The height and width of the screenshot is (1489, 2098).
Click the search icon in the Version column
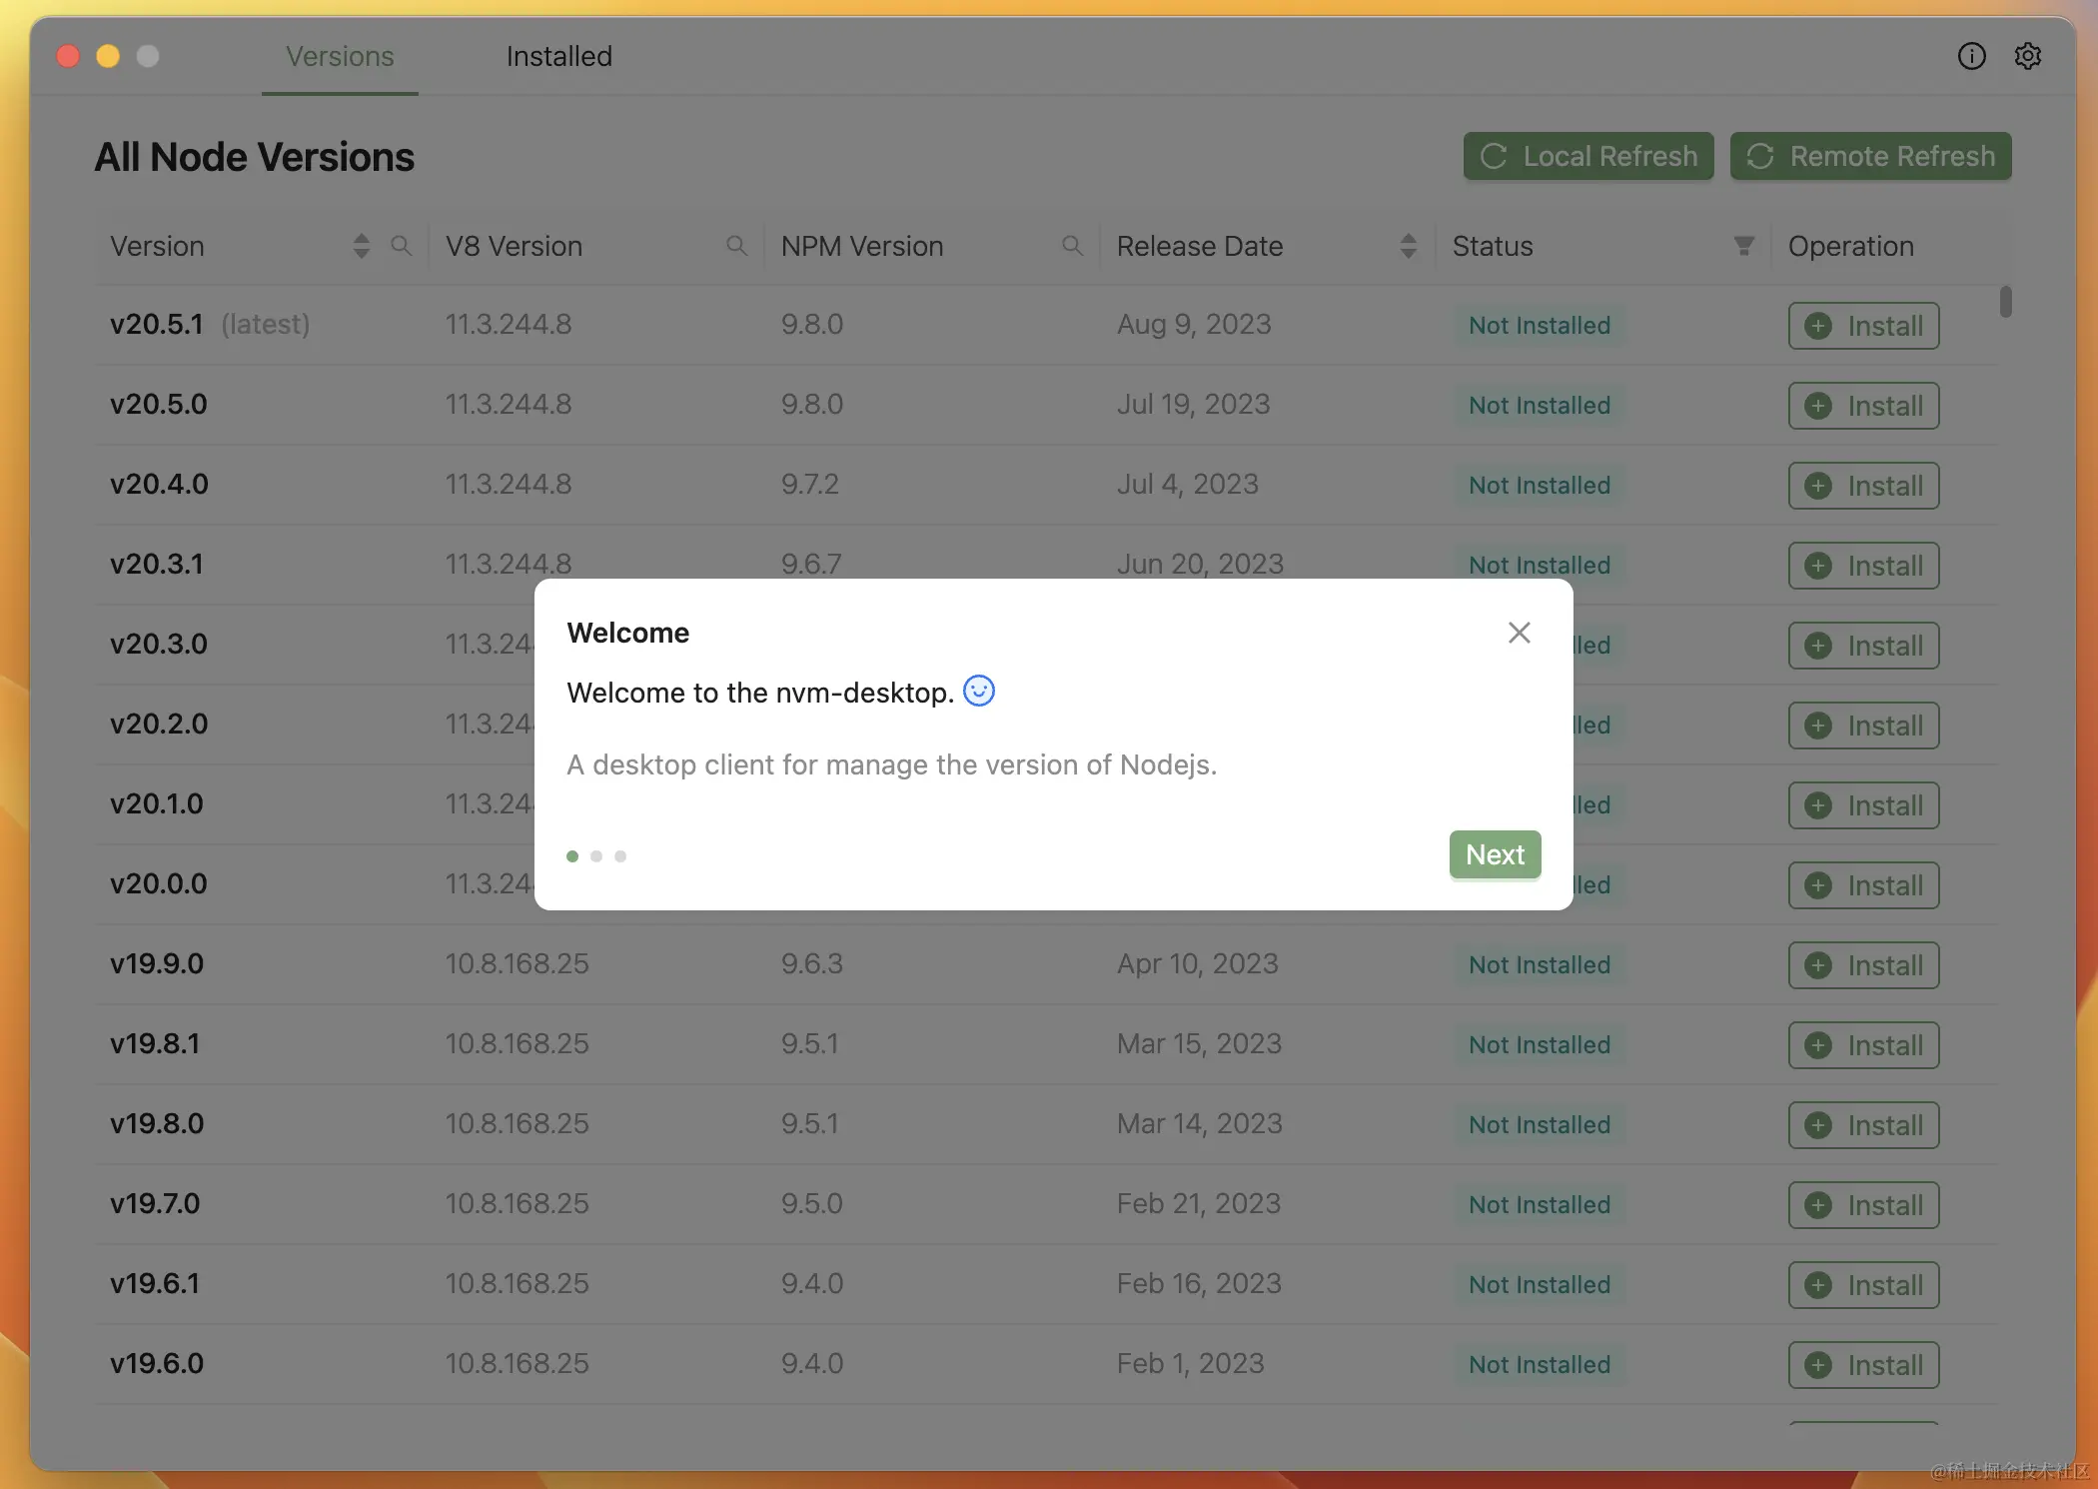click(402, 246)
